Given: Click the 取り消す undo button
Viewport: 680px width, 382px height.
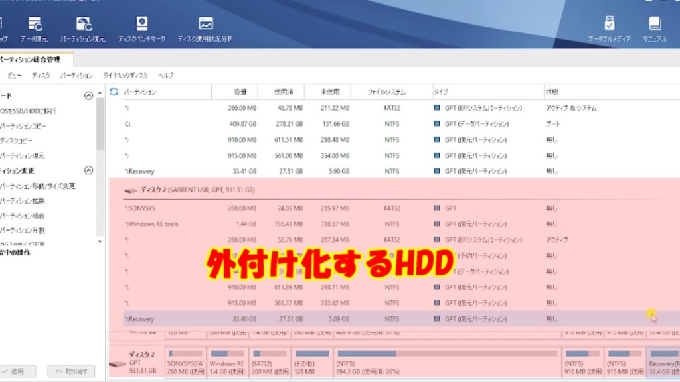Looking at the screenshot, I should coord(71,371).
